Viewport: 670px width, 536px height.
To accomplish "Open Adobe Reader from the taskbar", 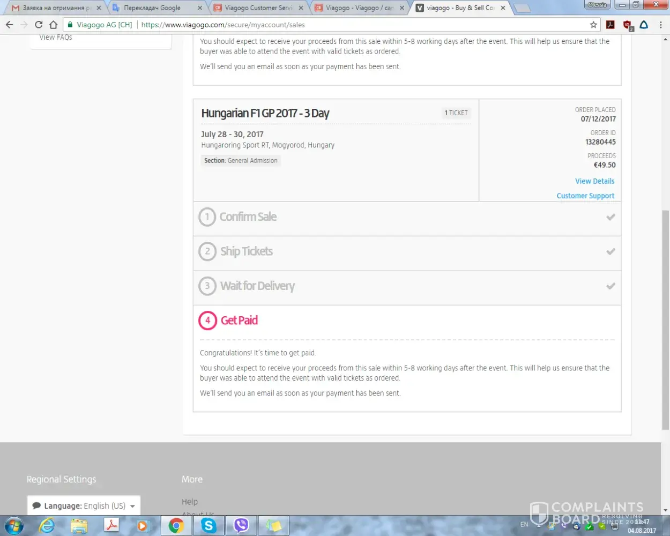I will [111, 526].
